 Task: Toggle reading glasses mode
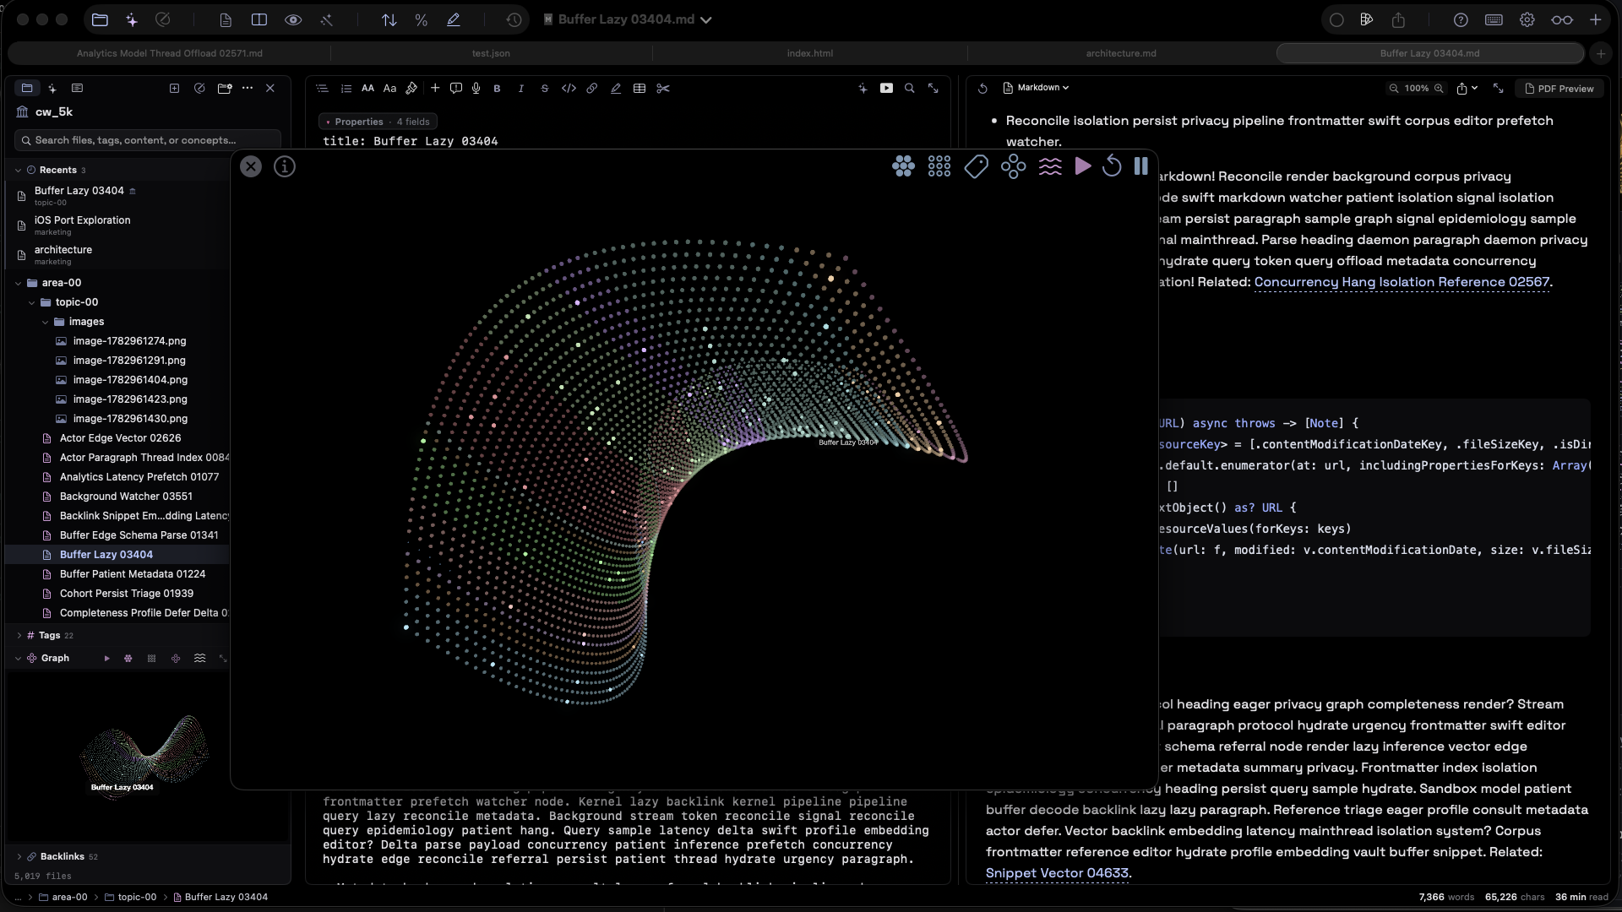pos(1562,19)
